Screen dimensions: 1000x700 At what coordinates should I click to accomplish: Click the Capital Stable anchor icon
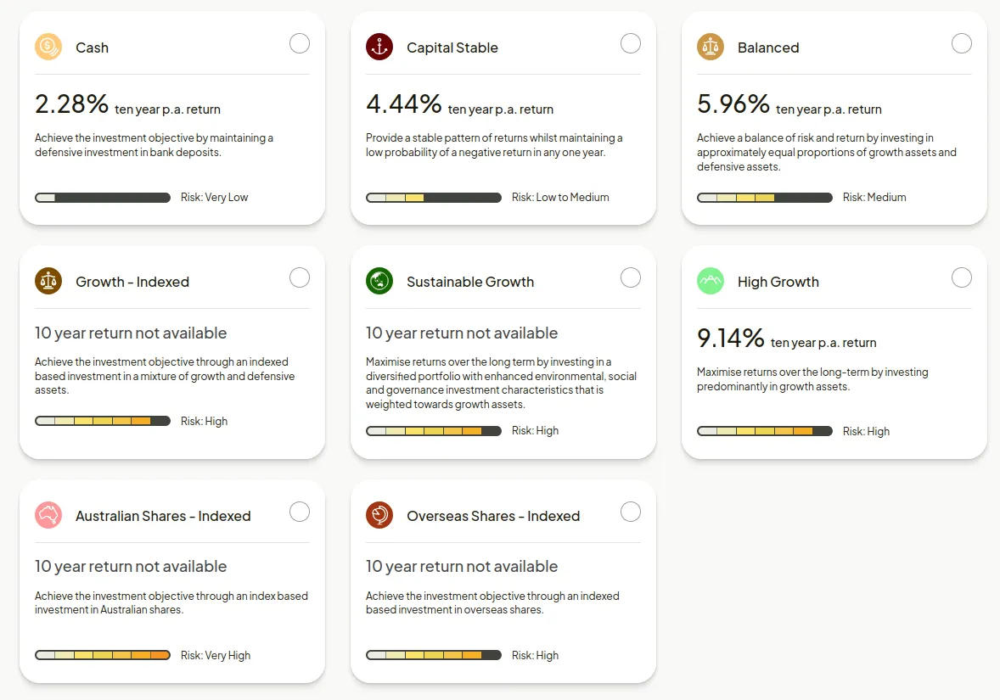point(379,48)
